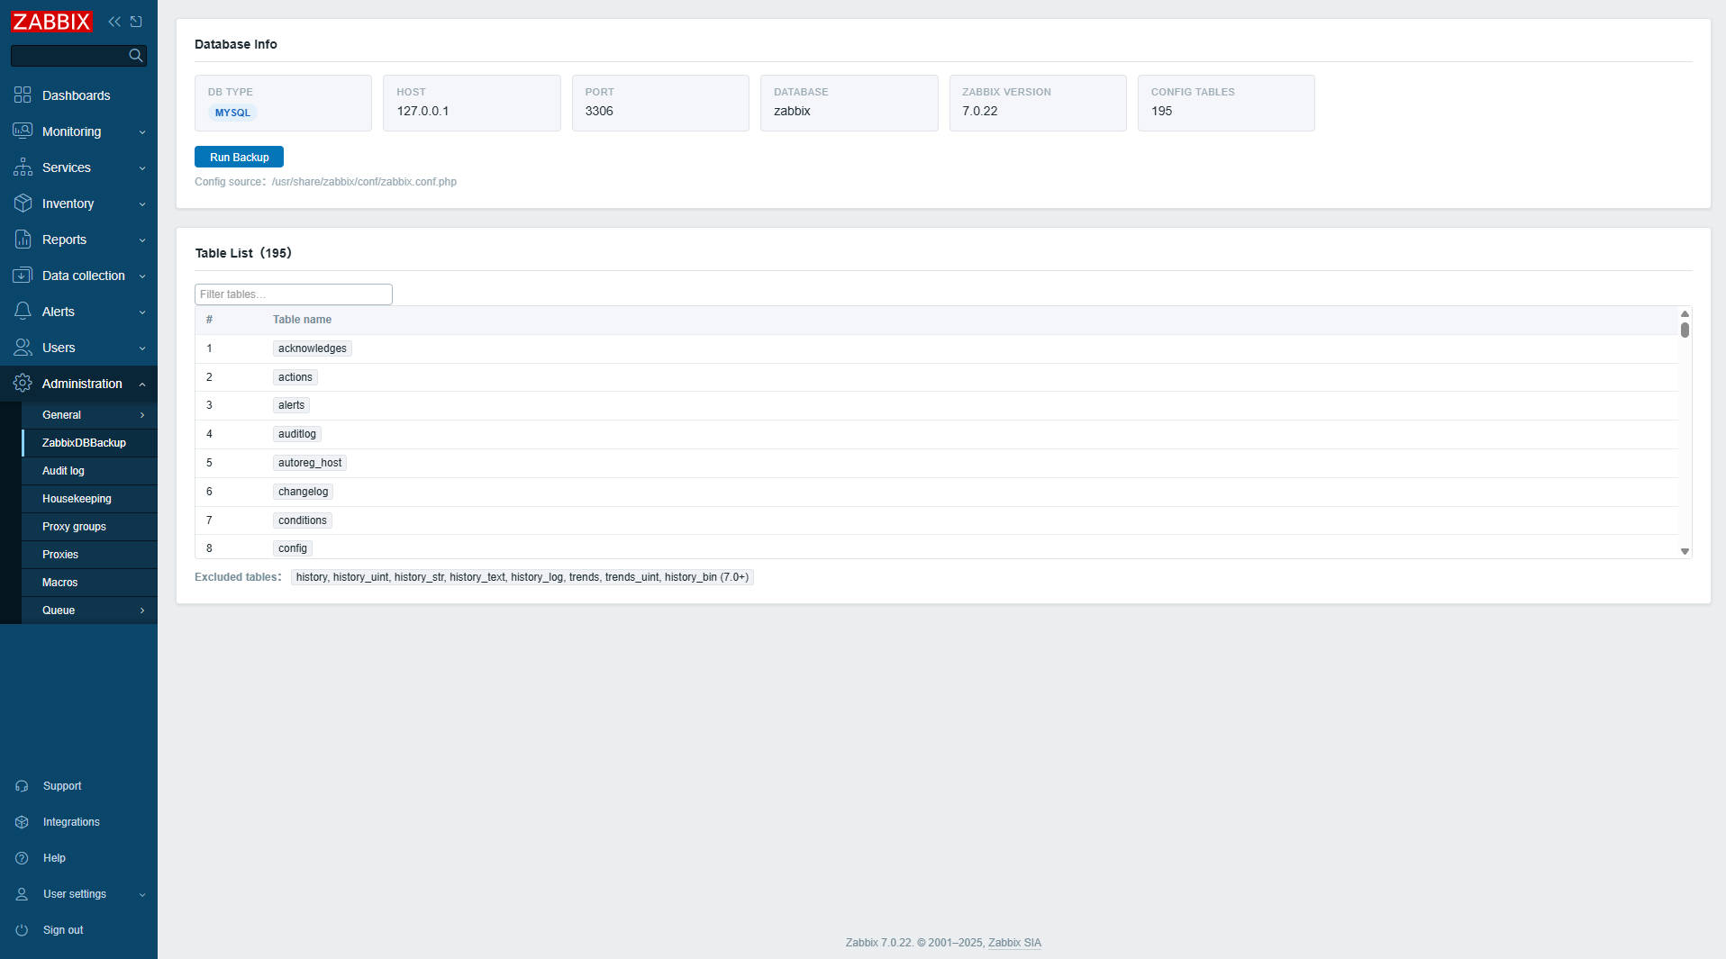Image resolution: width=1726 pixels, height=959 pixels.
Task: Expand the Services menu chevron
Action: 142,168
